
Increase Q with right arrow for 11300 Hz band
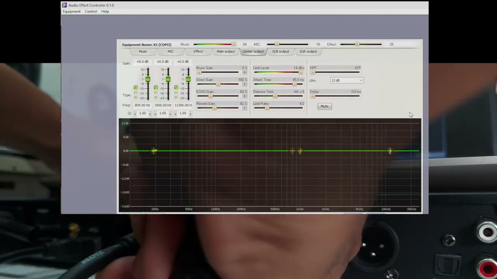click(191, 114)
